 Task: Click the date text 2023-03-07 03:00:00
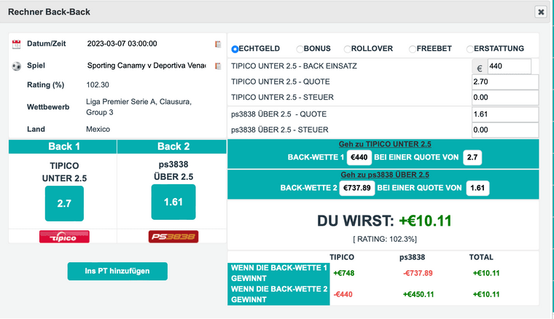coord(122,44)
